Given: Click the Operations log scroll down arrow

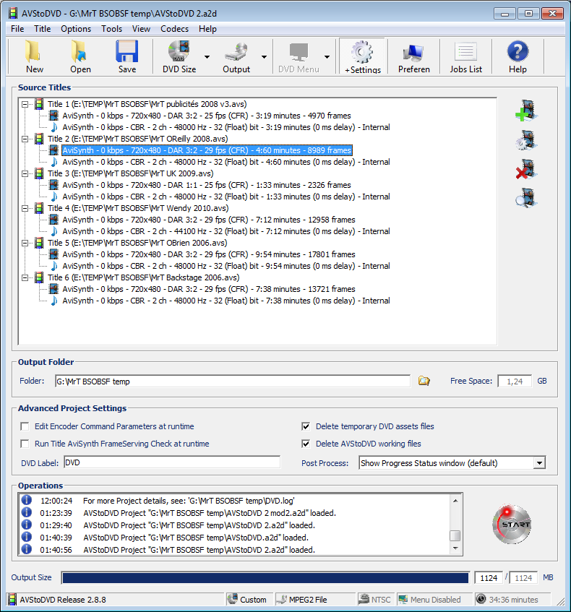Looking at the screenshot, I should click(x=455, y=548).
